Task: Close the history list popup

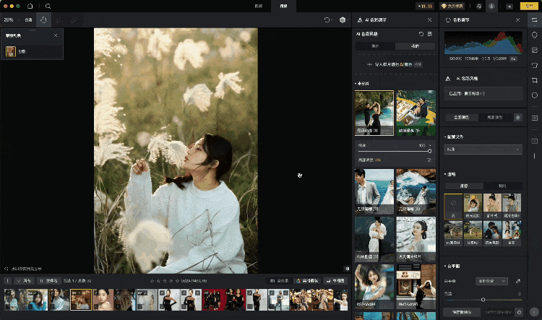Action: 56,35
